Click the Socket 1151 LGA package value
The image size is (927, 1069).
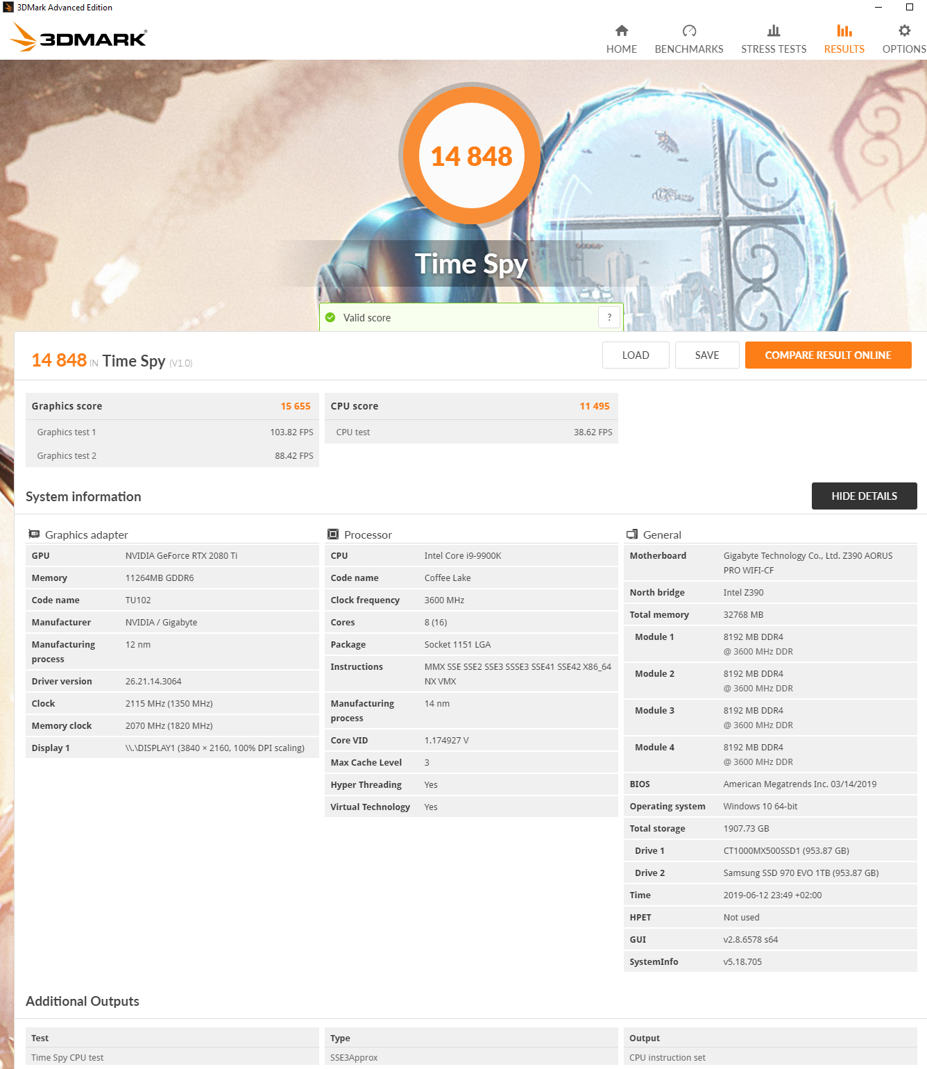[457, 644]
